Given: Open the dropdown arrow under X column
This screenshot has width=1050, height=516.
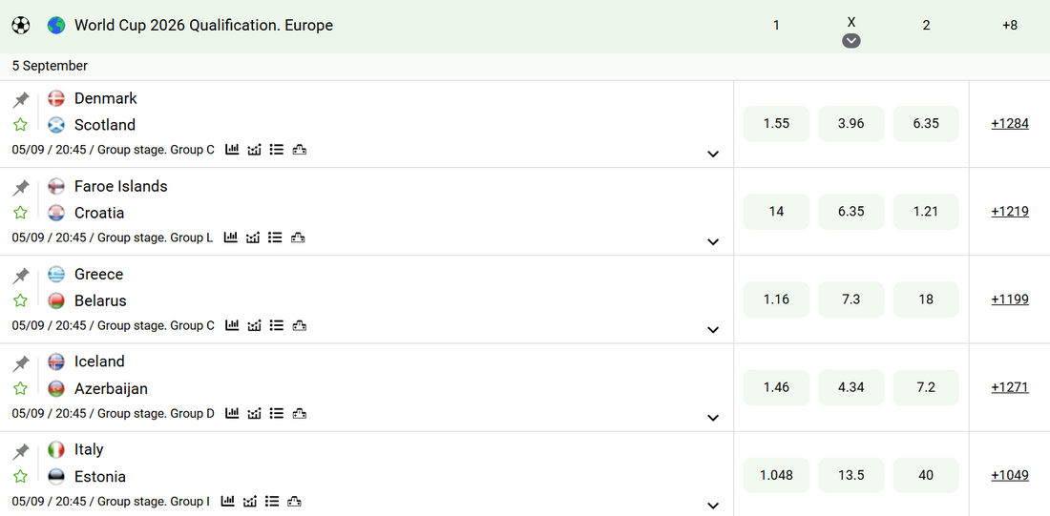Looking at the screenshot, I should tap(851, 41).
